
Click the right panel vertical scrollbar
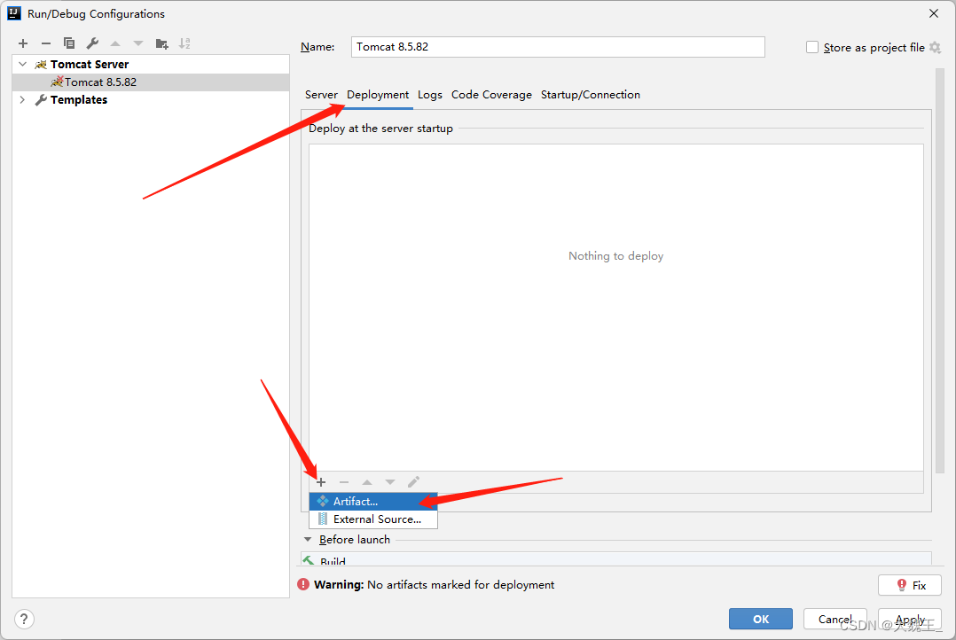click(x=939, y=271)
